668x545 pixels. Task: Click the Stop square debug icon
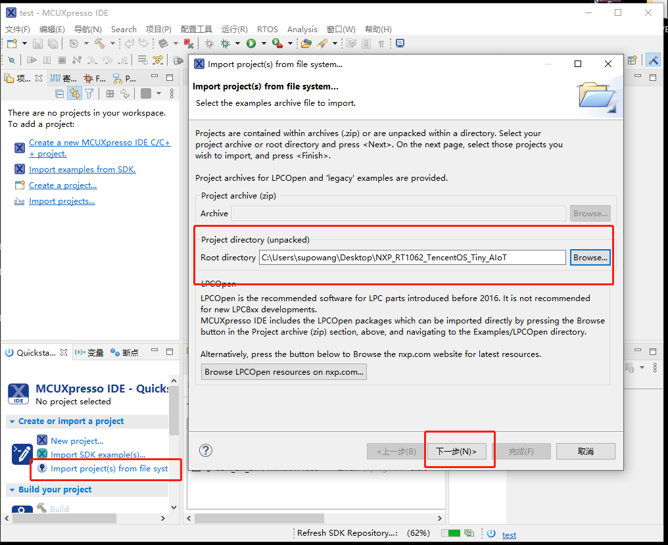(62, 60)
